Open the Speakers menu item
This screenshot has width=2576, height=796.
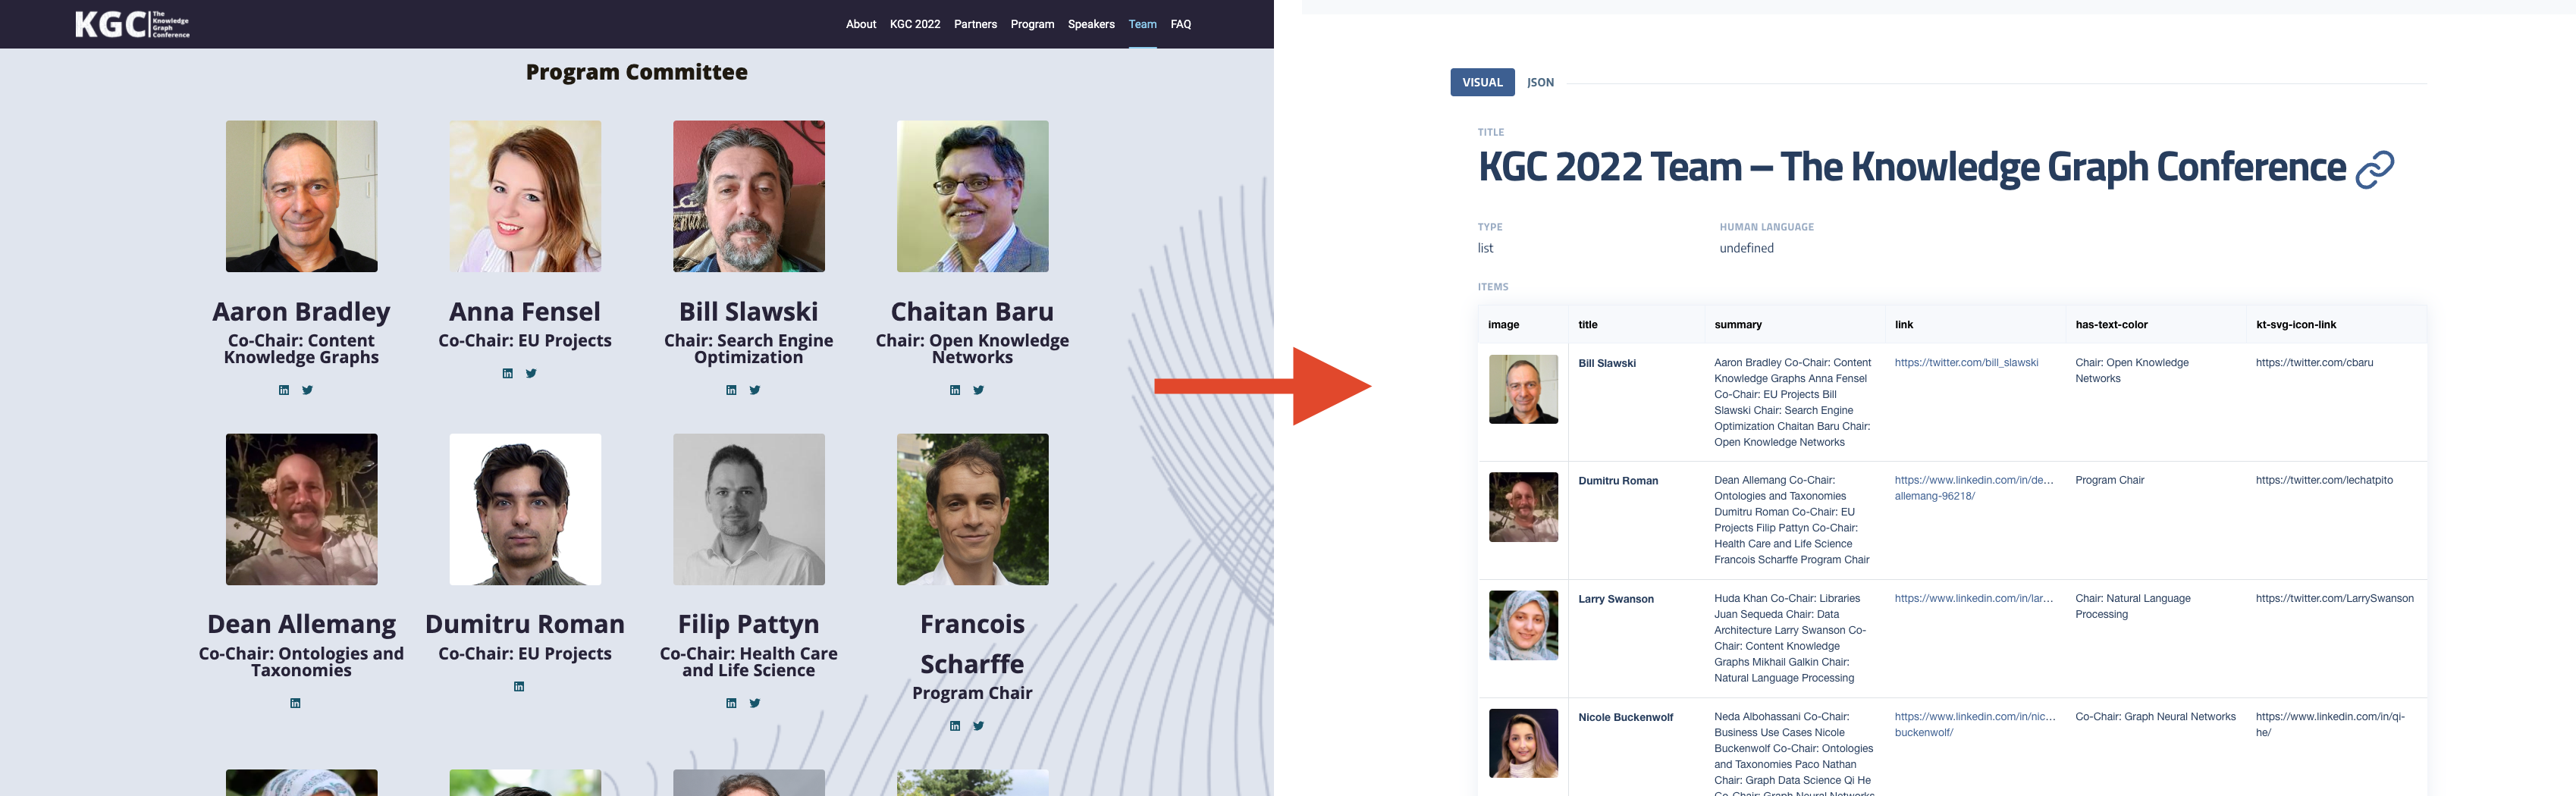click(1091, 24)
